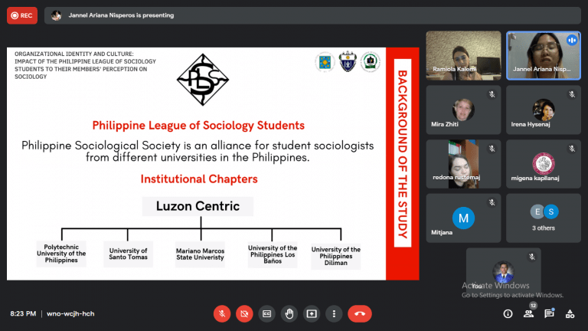Click the PLSS diamond logo on slide
The height and width of the screenshot is (331, 588).
pyautogui.click(x=203, y=80)
